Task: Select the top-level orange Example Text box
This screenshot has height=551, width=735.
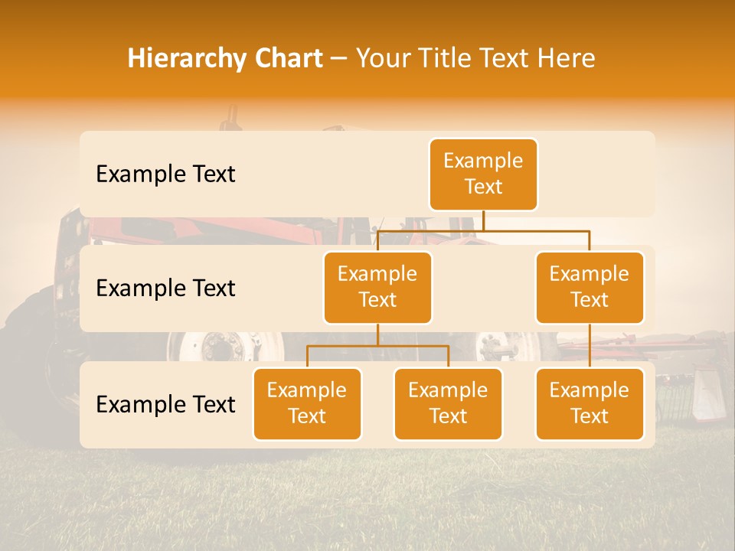Action: click(483, 174)
